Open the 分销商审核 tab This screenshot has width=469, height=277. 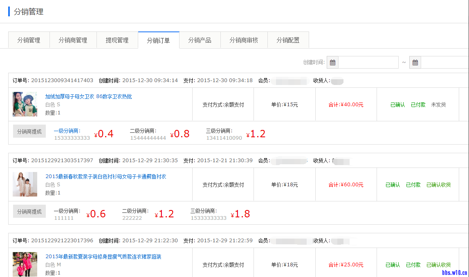coord(244,40)
